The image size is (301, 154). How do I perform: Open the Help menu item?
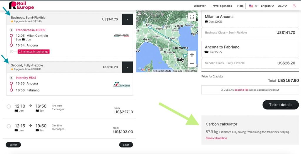240,6
